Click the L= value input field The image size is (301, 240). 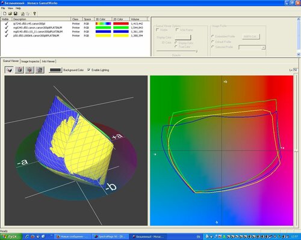(x=296, y=70)
